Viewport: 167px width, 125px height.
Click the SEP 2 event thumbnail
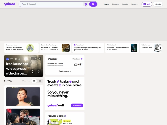point(66,48)
